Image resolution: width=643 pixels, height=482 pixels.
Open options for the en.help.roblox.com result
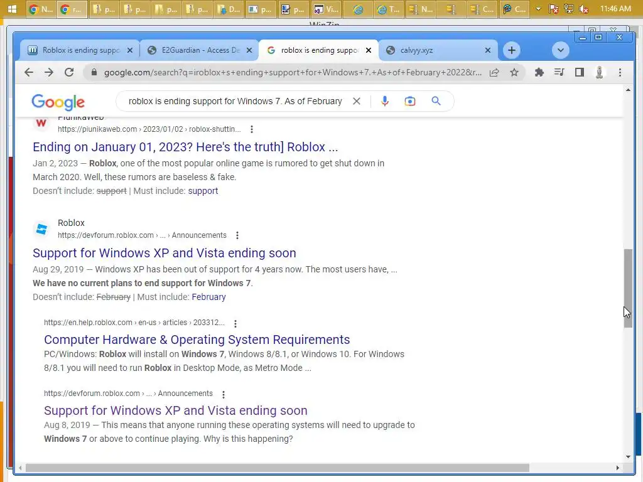coord(235,323)
